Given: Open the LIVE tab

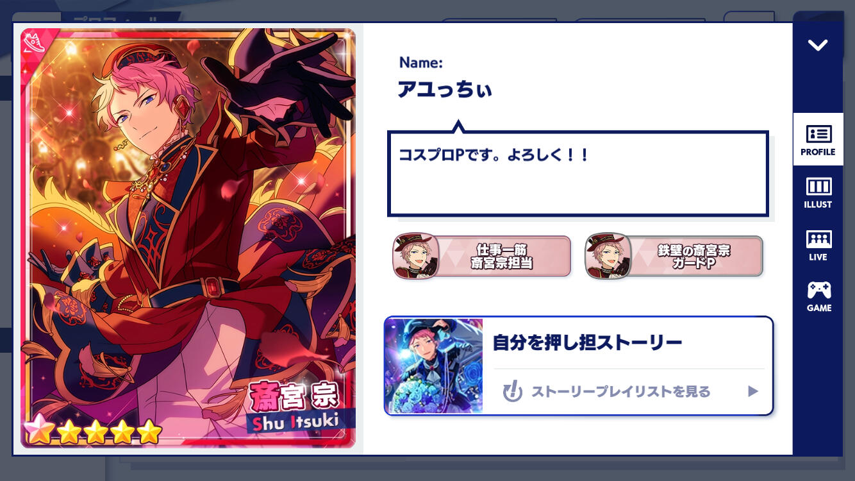Looking at the screenshot, I should tap(818, 245).
